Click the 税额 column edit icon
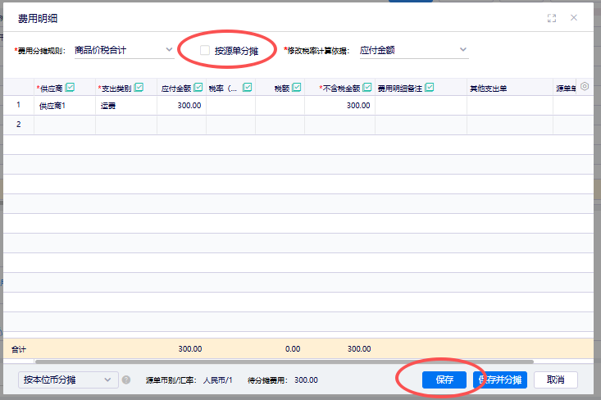 point(296,88)
